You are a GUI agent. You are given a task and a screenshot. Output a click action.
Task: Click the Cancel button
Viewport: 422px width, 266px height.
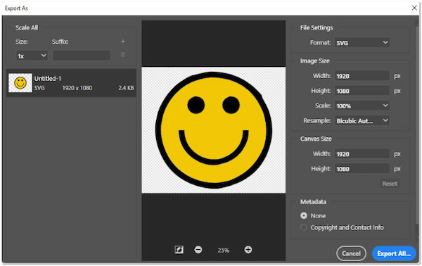(351, 253)
